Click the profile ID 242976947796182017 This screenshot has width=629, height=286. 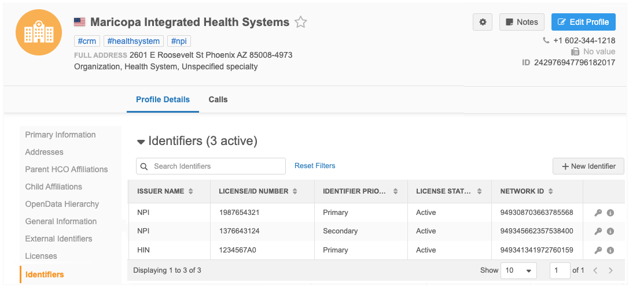click(x=575, y=62)
